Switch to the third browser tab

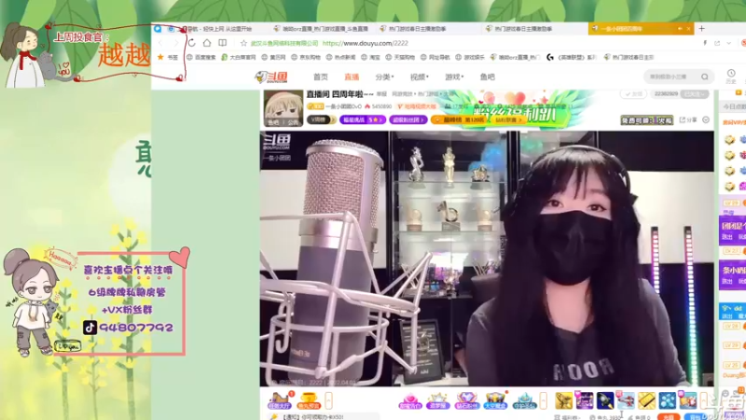(x=428, y=29)
